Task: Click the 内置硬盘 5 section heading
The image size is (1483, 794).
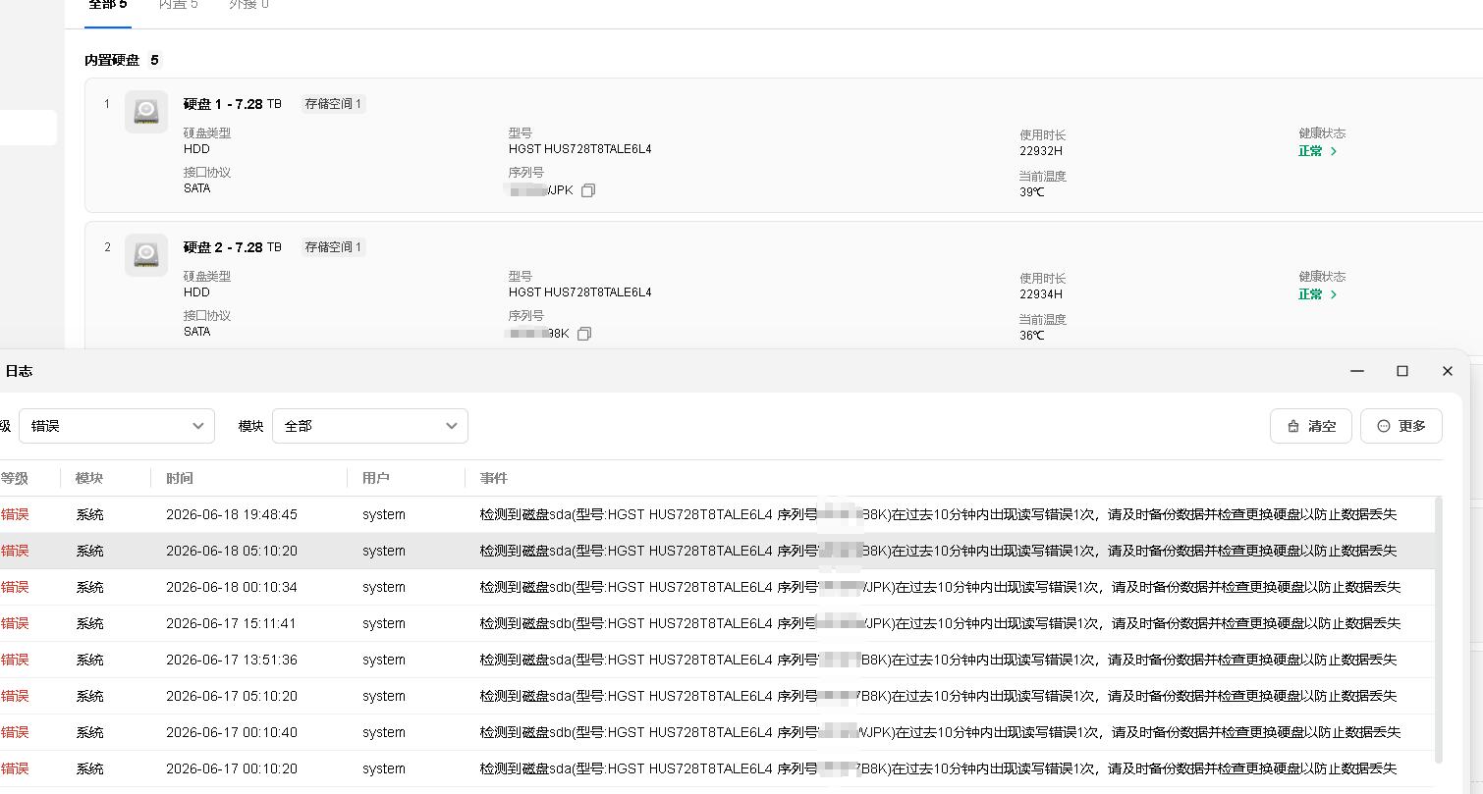Action: coord(122,60)
